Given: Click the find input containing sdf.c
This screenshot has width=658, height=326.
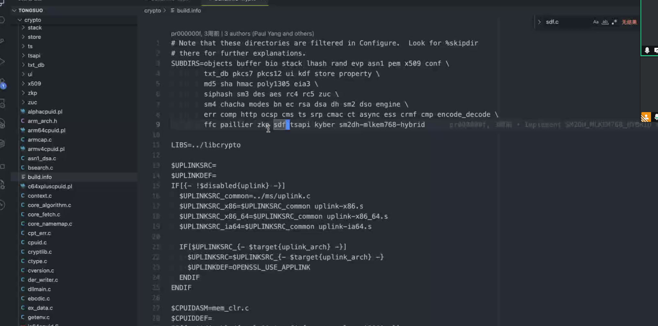Looking at the screenshot, I should click(x=567, y=22).
